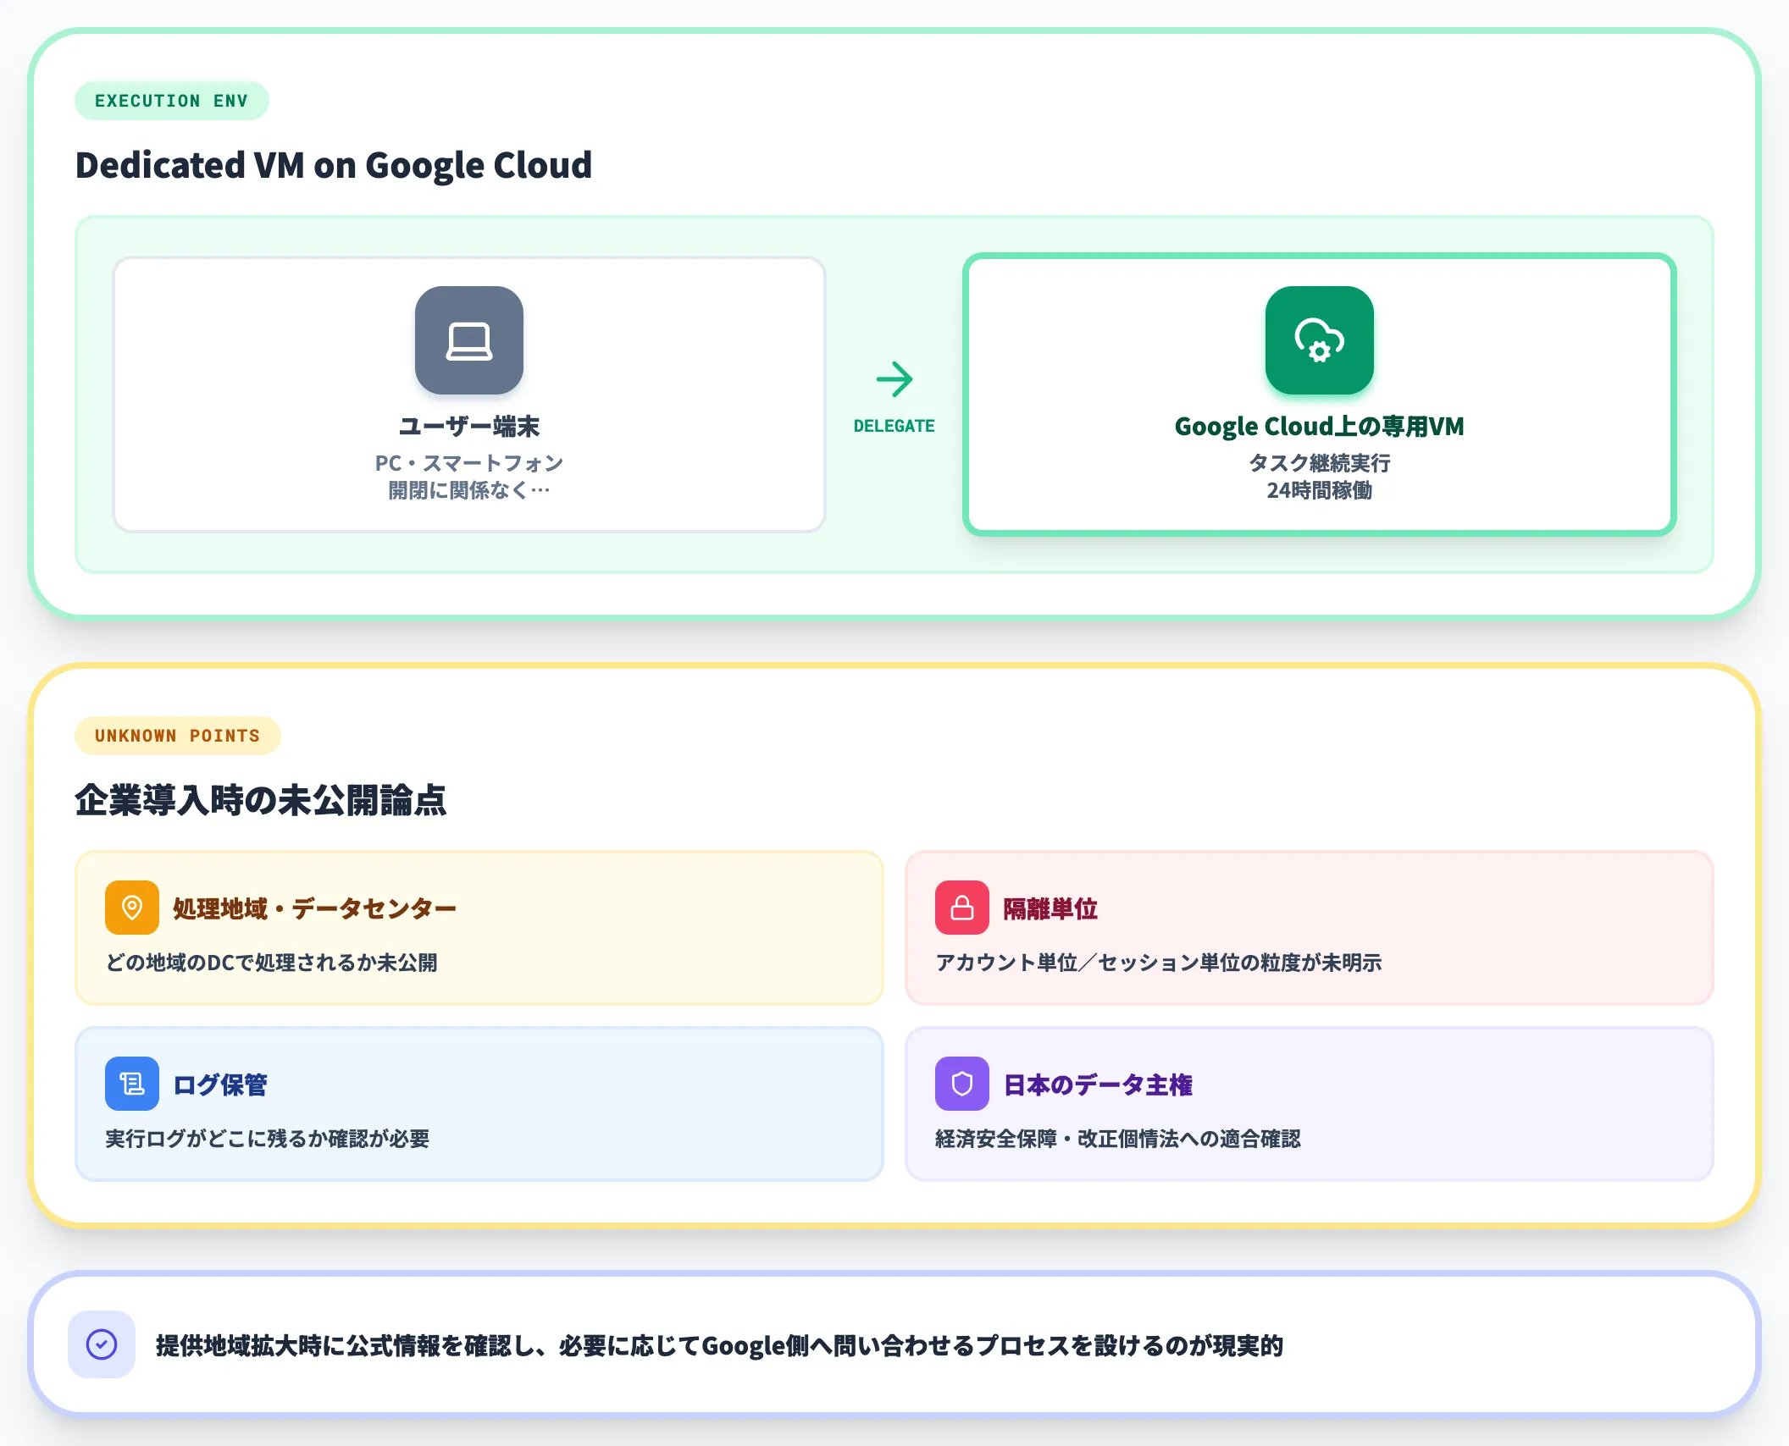
Task: Click the laptop icon above ユーザー端末
Action: pos(469,340)
